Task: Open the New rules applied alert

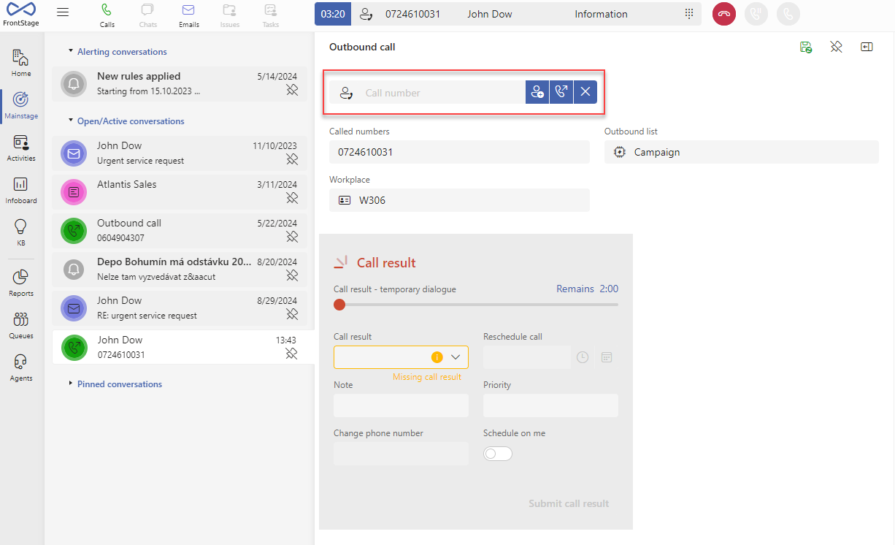Action: (x=180, y=83)
